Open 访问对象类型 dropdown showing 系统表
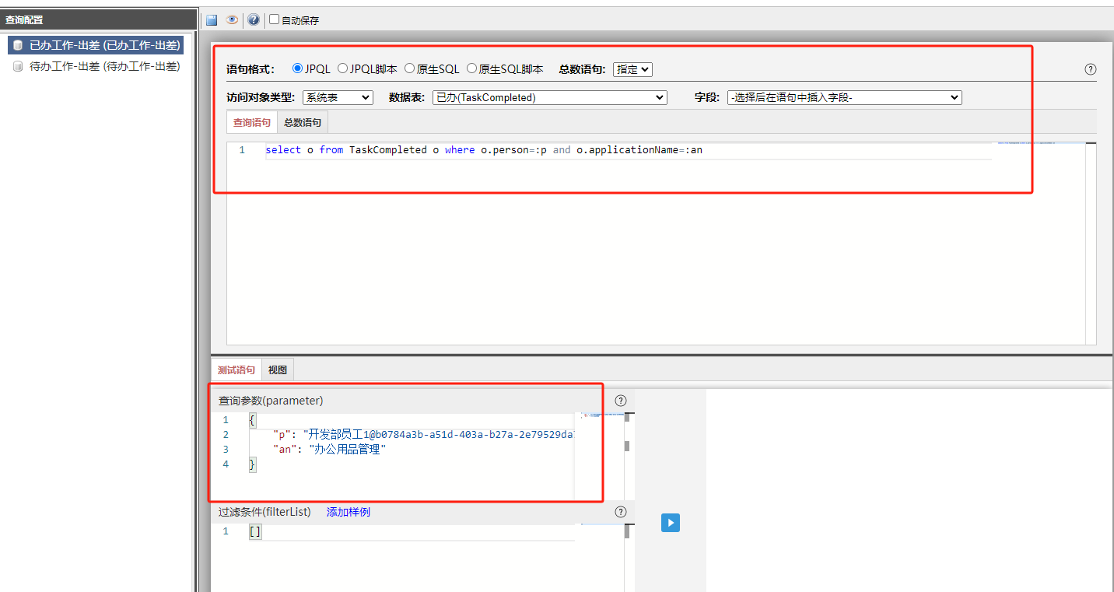Screen dimensions: 1114x592 point(338,97)
